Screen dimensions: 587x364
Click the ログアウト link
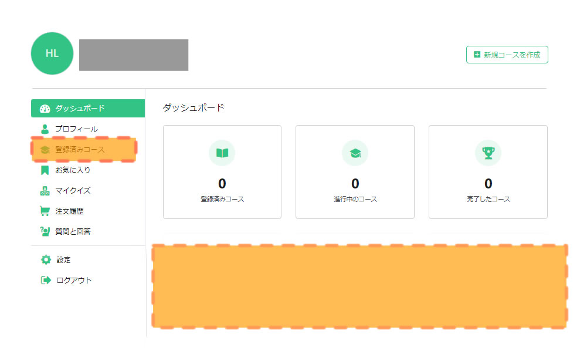pyautogui.click(x=74, y=280)
